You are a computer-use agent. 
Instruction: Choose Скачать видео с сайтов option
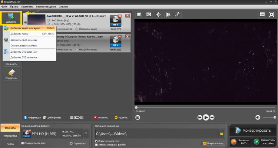click(30, 46)
